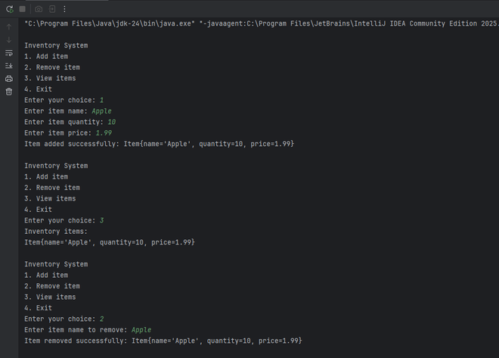Screen dimensions: 499x358
Task: Toggle scroll to end of console
Action: (x=9, y=66)
